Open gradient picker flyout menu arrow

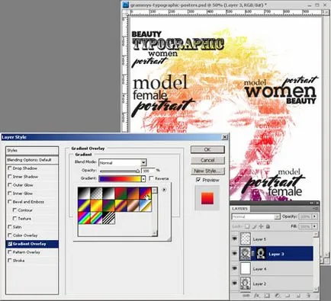click(164, 190)
